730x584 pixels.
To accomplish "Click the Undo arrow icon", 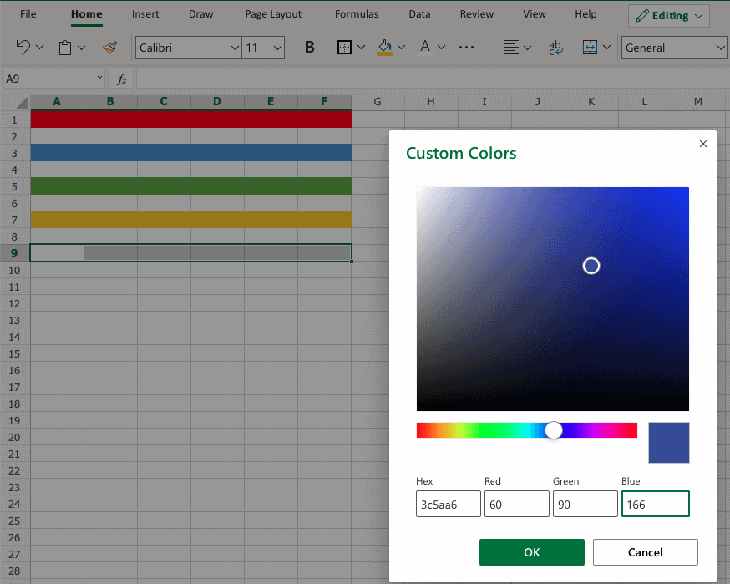I will pos(23,48).
